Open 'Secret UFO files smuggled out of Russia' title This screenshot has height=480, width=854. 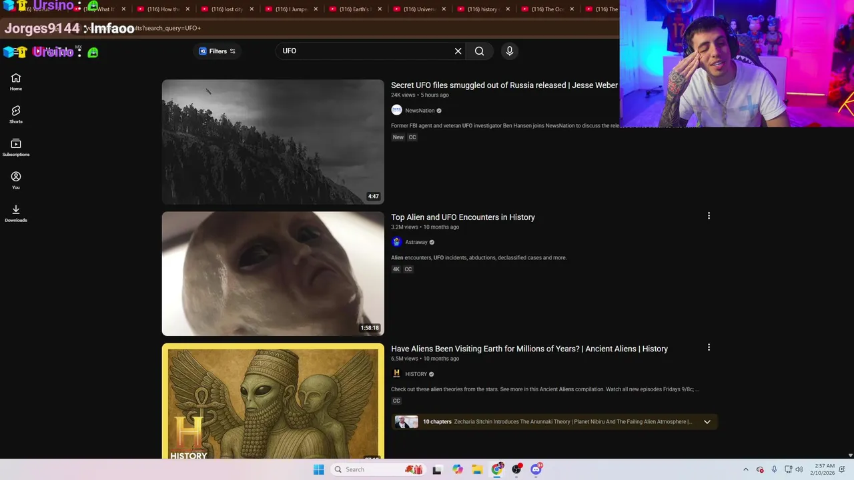pyautogui.click(x=504, y=85)
